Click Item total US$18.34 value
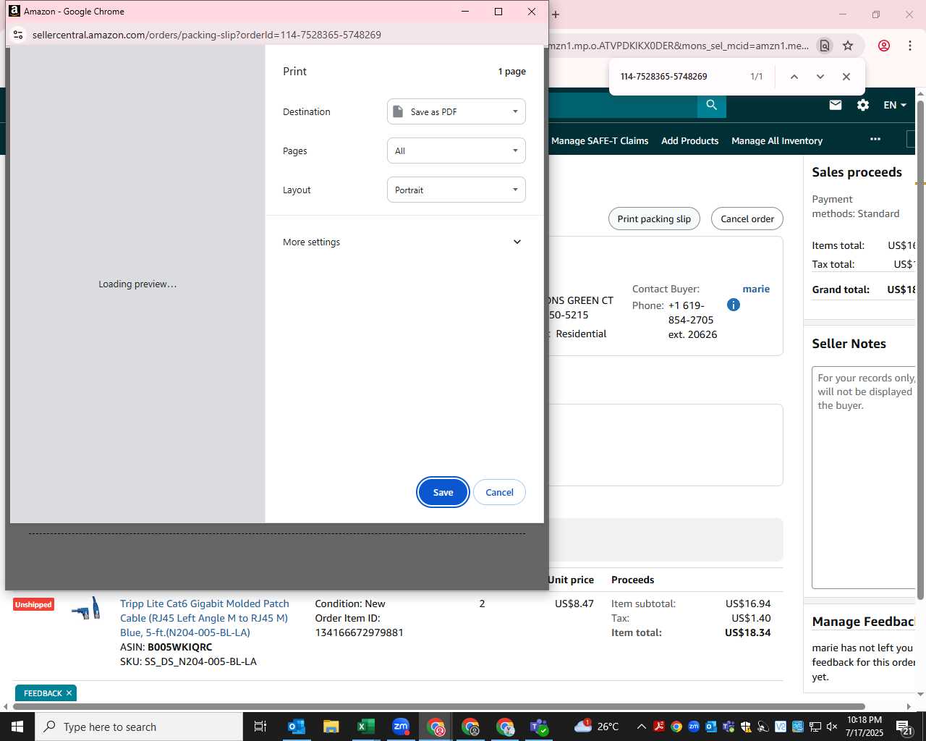This screenshot has height=741, width=926. pos(748,632)
